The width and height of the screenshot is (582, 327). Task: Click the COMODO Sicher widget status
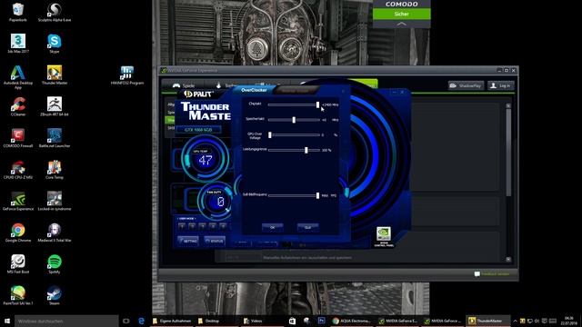click(x=402, y=15)
